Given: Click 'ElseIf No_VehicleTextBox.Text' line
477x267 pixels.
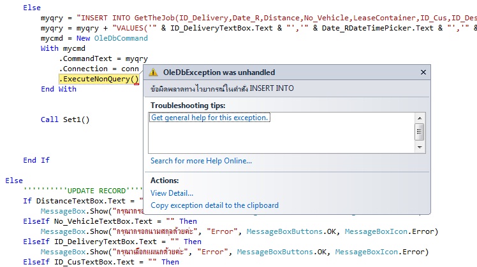Looking at the screenshot, I should point(110,221).
